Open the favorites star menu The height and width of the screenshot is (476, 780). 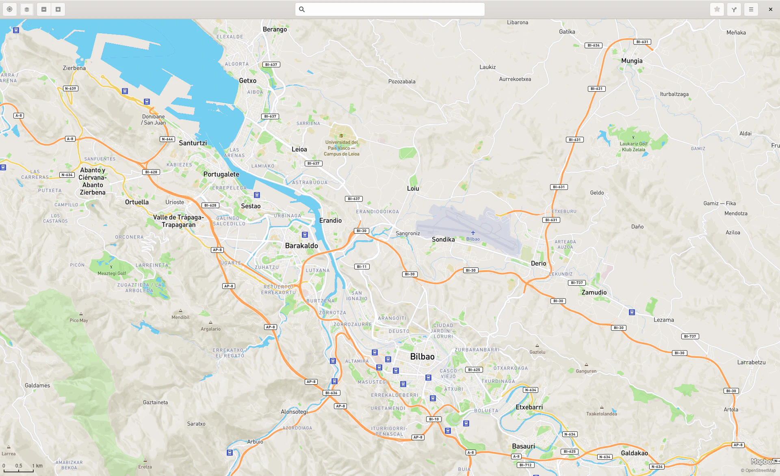point(717,9)
